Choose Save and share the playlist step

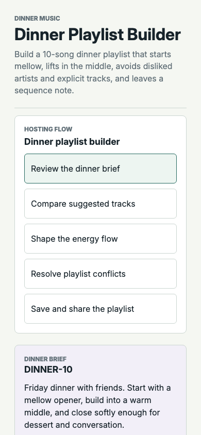100,309
